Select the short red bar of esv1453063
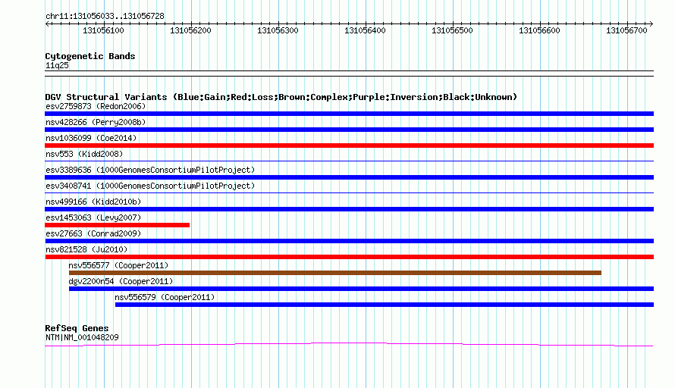Viewport: 675px width, 388px height. [117, 225]
